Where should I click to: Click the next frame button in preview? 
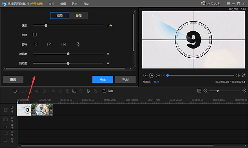click(158, 76)
